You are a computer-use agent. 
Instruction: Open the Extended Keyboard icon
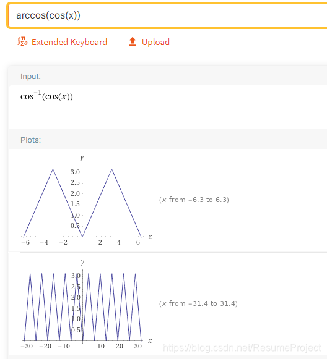22,41
